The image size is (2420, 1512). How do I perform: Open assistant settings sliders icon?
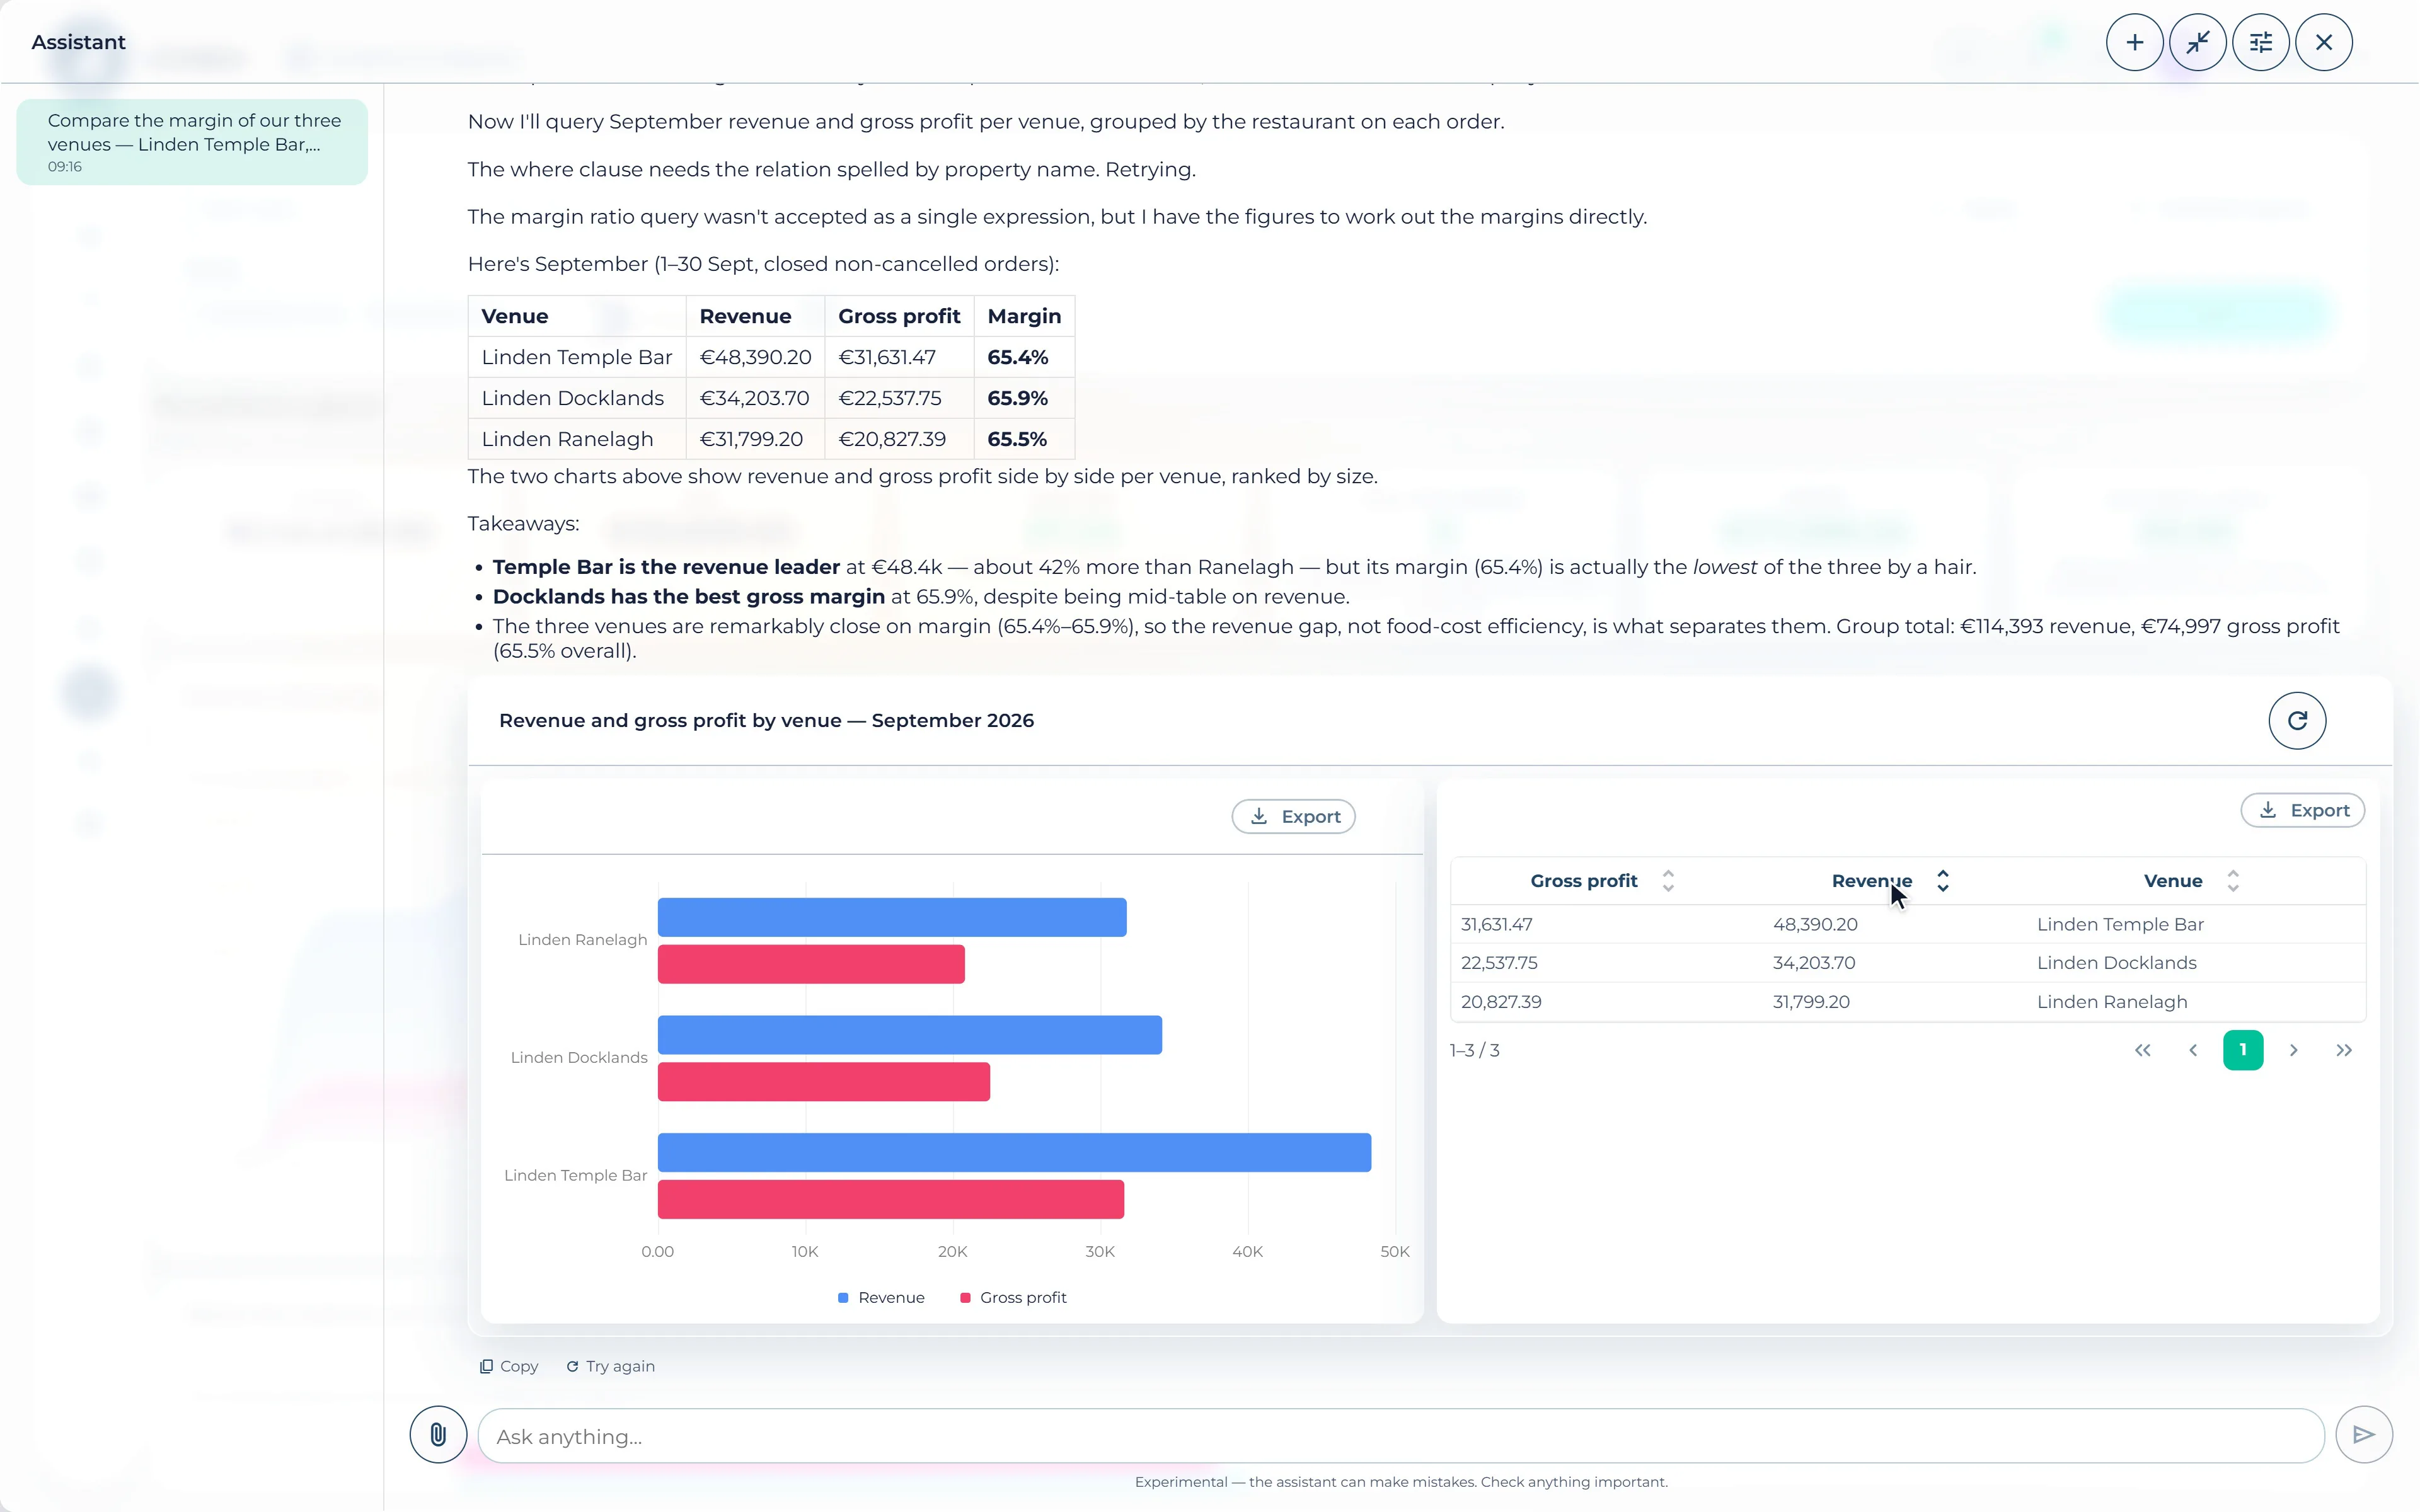pyautogui.click(x=2260, y=42)
